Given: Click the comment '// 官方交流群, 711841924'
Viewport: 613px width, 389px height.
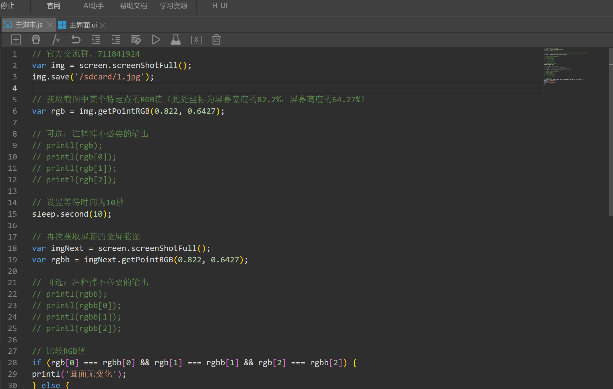Looking at the screenshot, I should (86, 54).
